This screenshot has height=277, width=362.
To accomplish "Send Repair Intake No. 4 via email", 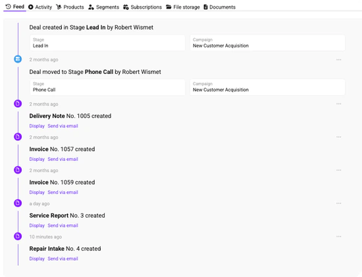I will click(x=63, y=259).
